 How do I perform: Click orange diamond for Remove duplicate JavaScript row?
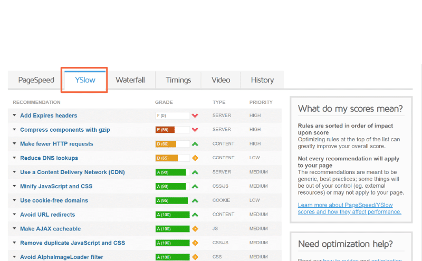[195, 243]
